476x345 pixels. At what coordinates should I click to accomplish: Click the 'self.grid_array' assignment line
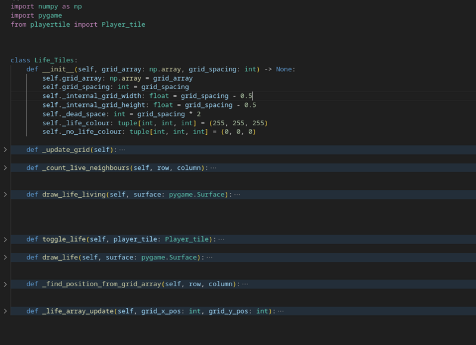tap(117, 78)
